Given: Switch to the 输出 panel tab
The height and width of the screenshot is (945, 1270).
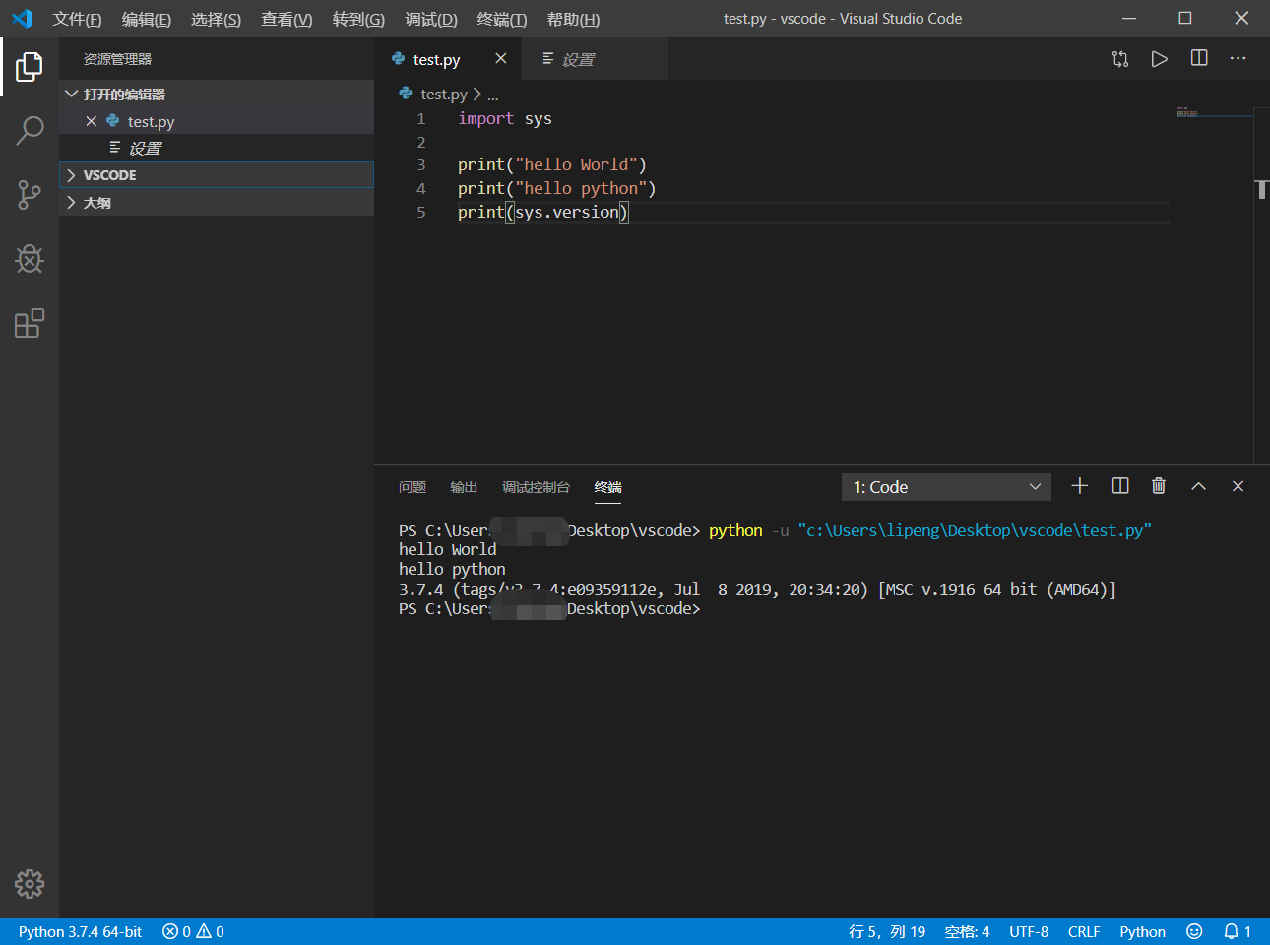Looking at the screenshot, I should [x=463, y=487].
